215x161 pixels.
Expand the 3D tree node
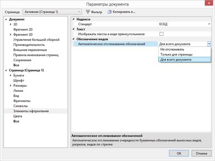[x=11, y=24]
